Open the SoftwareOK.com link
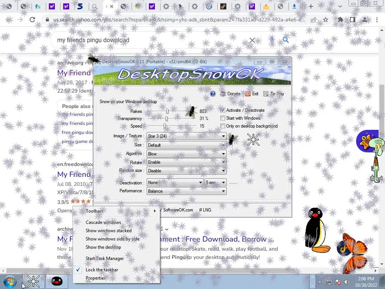 [178, 210]
